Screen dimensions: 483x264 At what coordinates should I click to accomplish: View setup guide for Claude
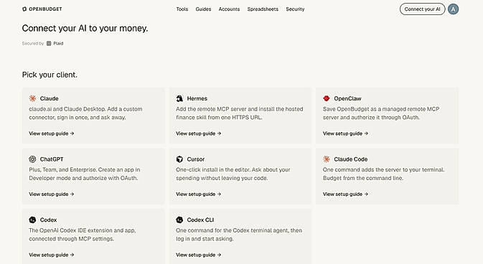[x=52, y=133]
